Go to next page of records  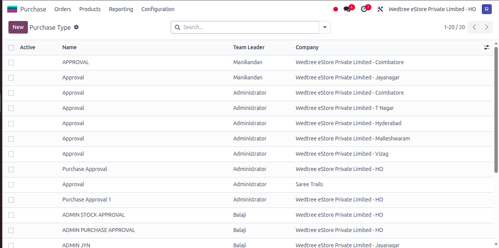point(486,27)
